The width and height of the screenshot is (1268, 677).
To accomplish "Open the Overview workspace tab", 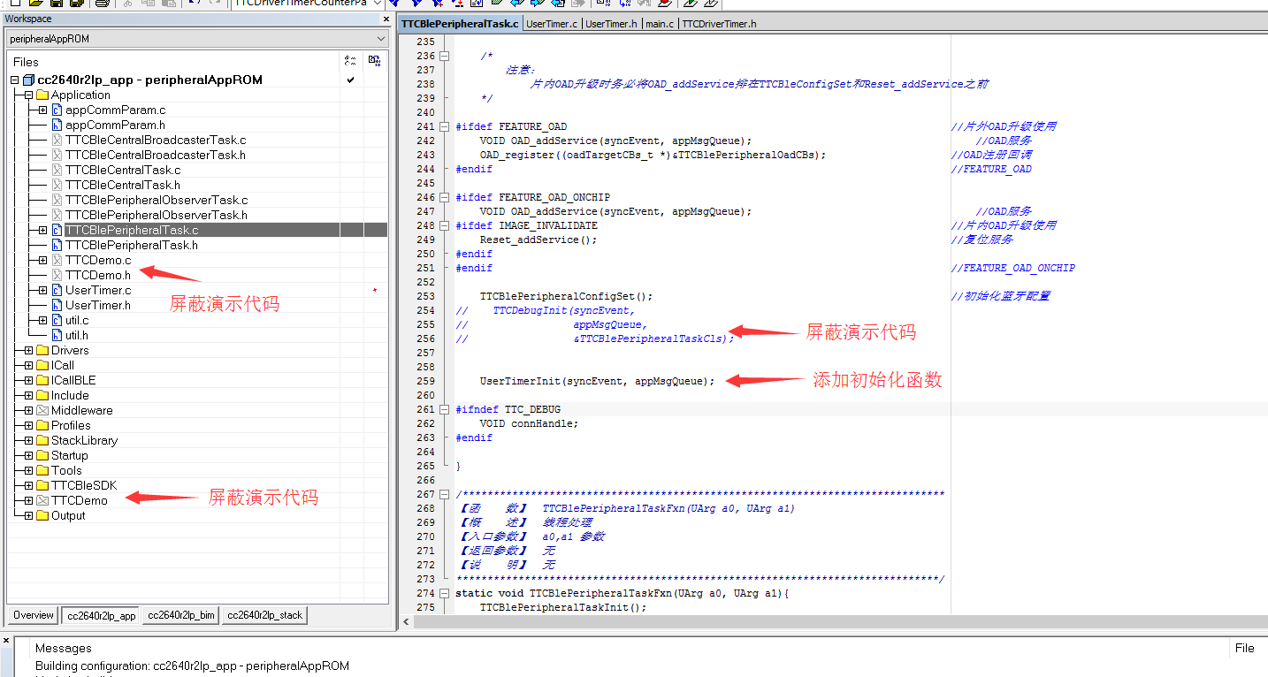I will point(34,615).
